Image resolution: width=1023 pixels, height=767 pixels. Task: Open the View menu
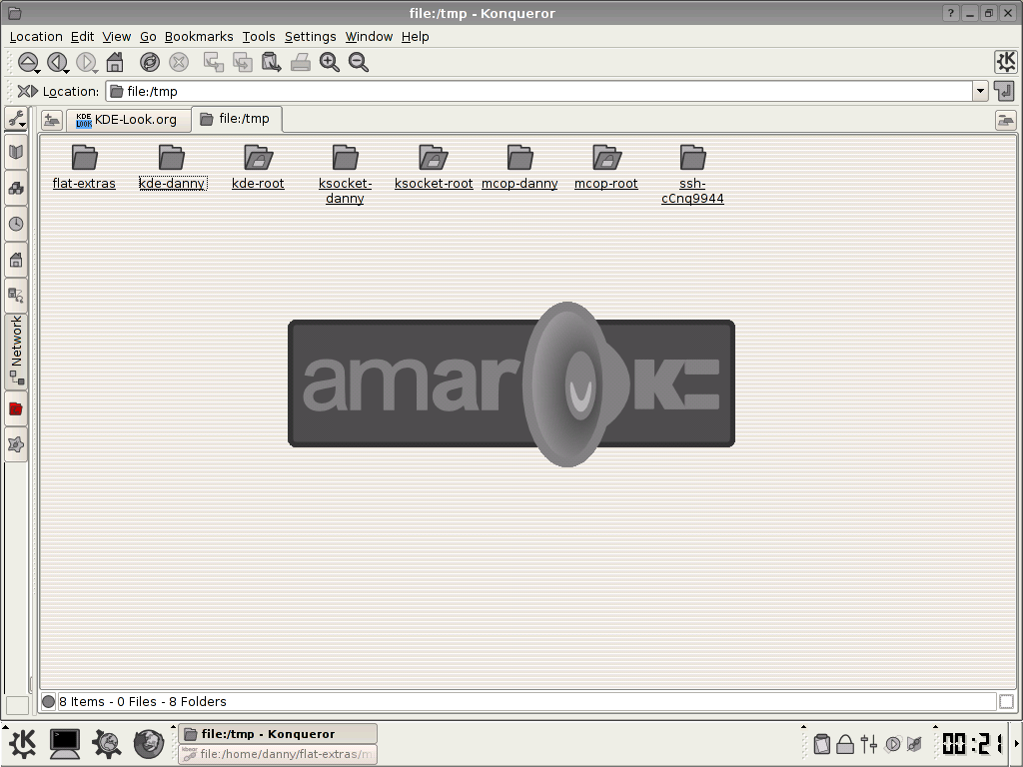click(x=116, y=37)
